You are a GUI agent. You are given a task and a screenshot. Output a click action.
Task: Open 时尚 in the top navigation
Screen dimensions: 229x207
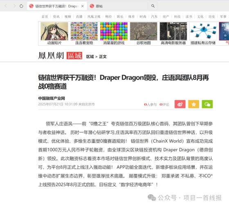click(143, 17)
